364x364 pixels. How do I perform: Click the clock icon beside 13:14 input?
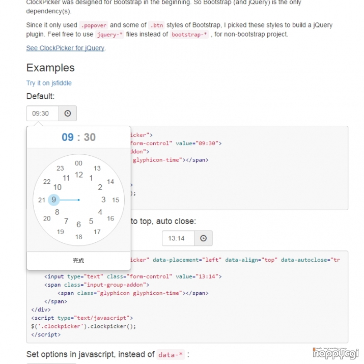click(203, 238)
